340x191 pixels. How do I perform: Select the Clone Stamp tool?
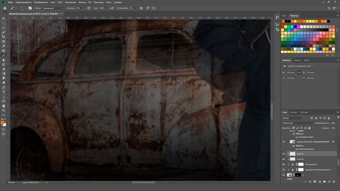pos(4,60)
